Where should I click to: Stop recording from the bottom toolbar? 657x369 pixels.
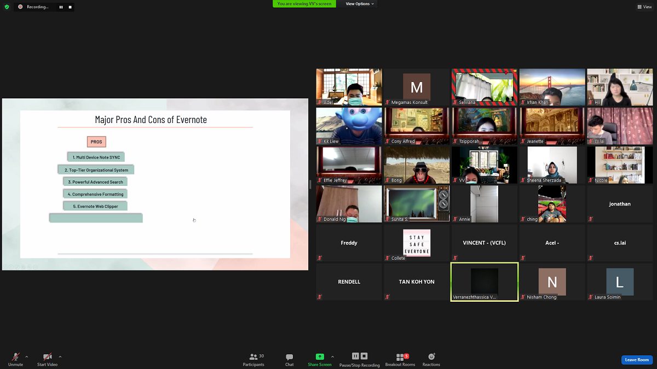pyautogui.click(x=364, y=356)
